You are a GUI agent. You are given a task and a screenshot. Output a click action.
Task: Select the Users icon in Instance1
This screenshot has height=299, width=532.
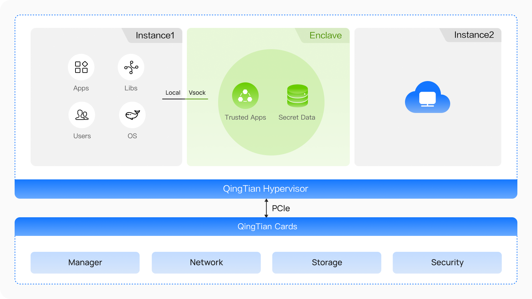tap(82, 115)
